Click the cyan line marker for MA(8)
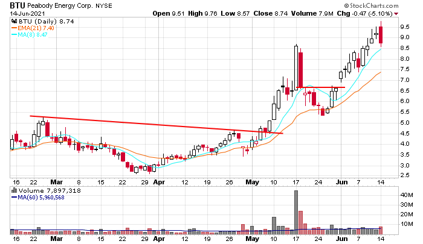Viewport: 423px width, 244px height. tap(15, 34)
